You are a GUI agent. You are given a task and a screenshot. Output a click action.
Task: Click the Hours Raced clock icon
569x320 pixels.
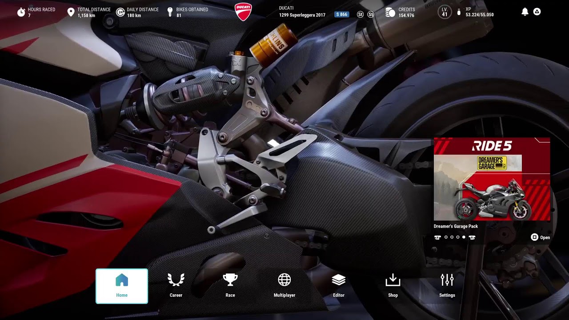click(21, 12)
